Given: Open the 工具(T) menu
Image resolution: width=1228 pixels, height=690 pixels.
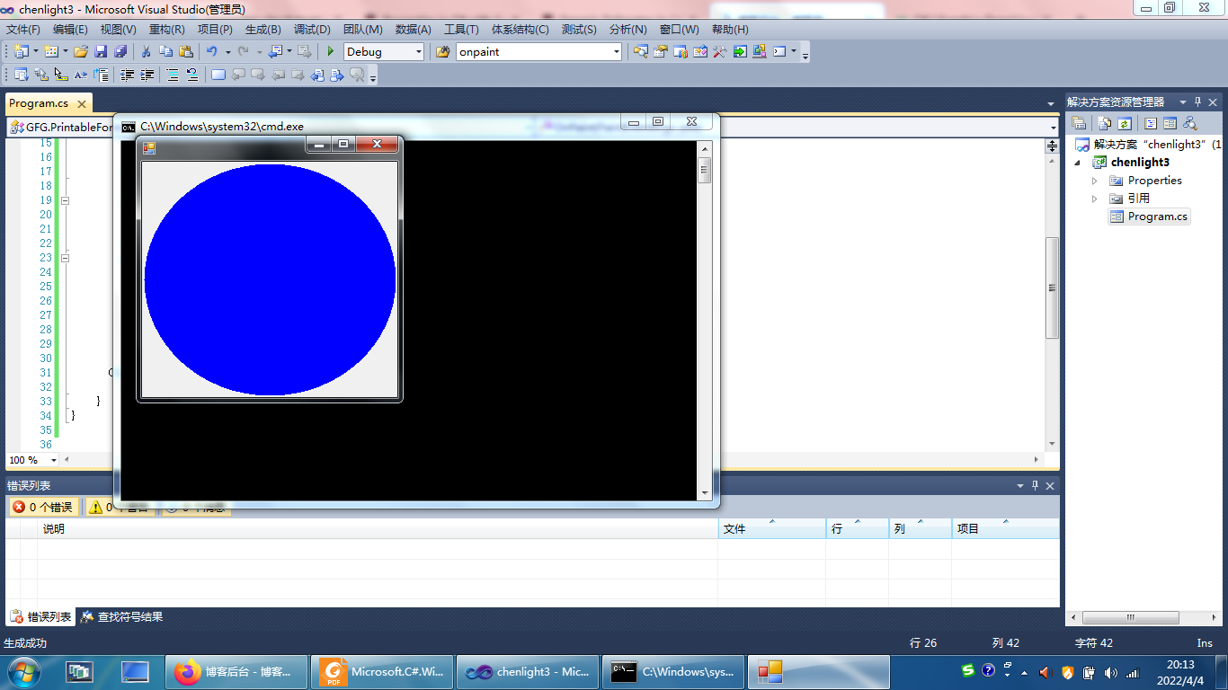Looking at the screenshot, I should (461, 30).
